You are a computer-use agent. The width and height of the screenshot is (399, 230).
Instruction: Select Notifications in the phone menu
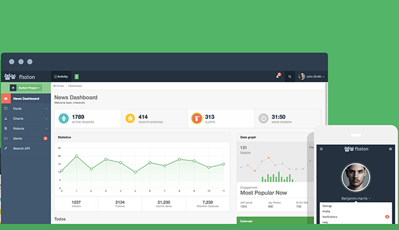click(x=330, y=217)
